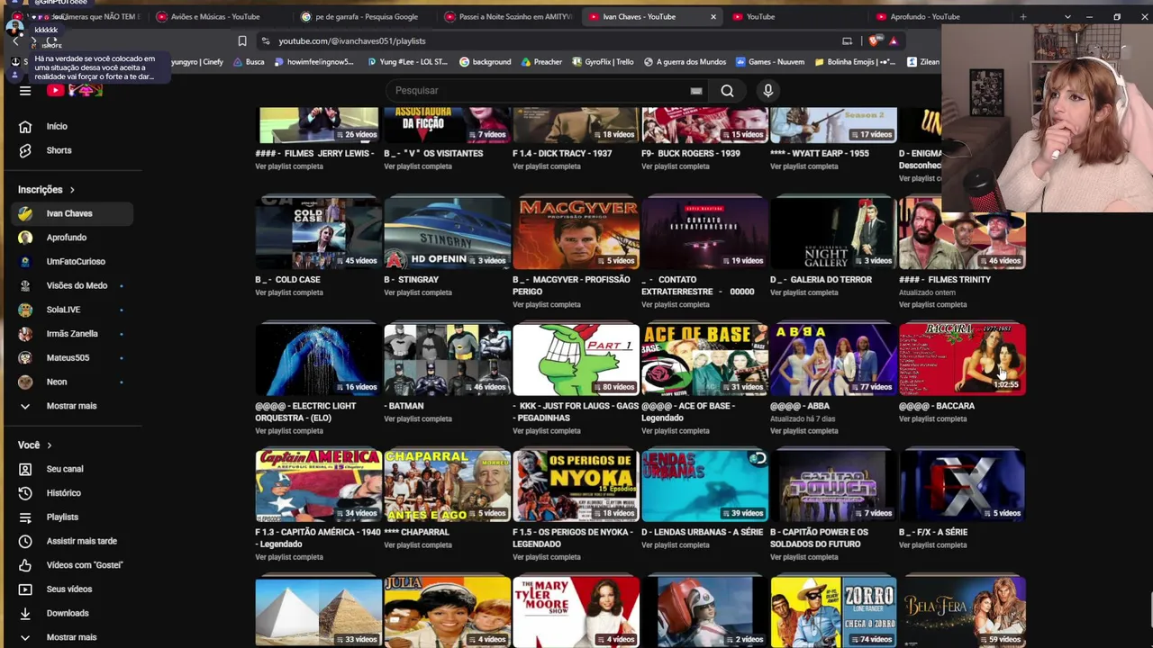Viewport: 1153px width, 648px height.
Task: Click the Brave shields icon
Action: point(874,40)
